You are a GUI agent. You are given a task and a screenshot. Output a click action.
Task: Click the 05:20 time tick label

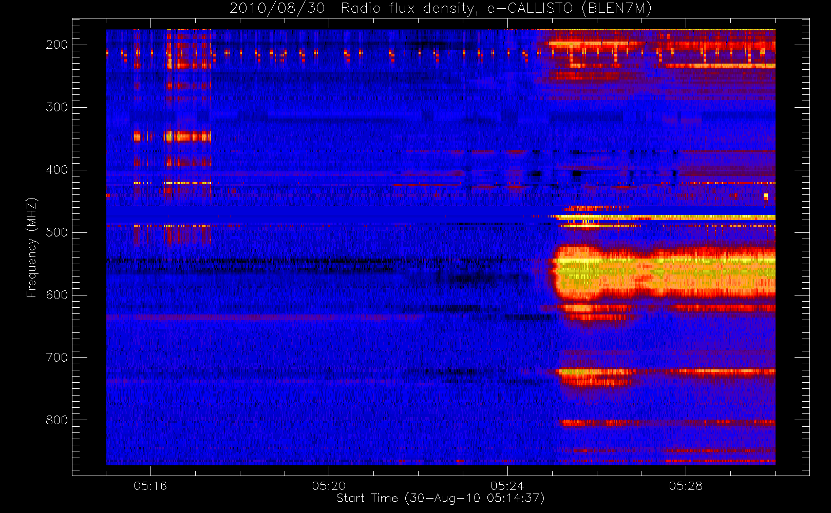coord(329,486)
